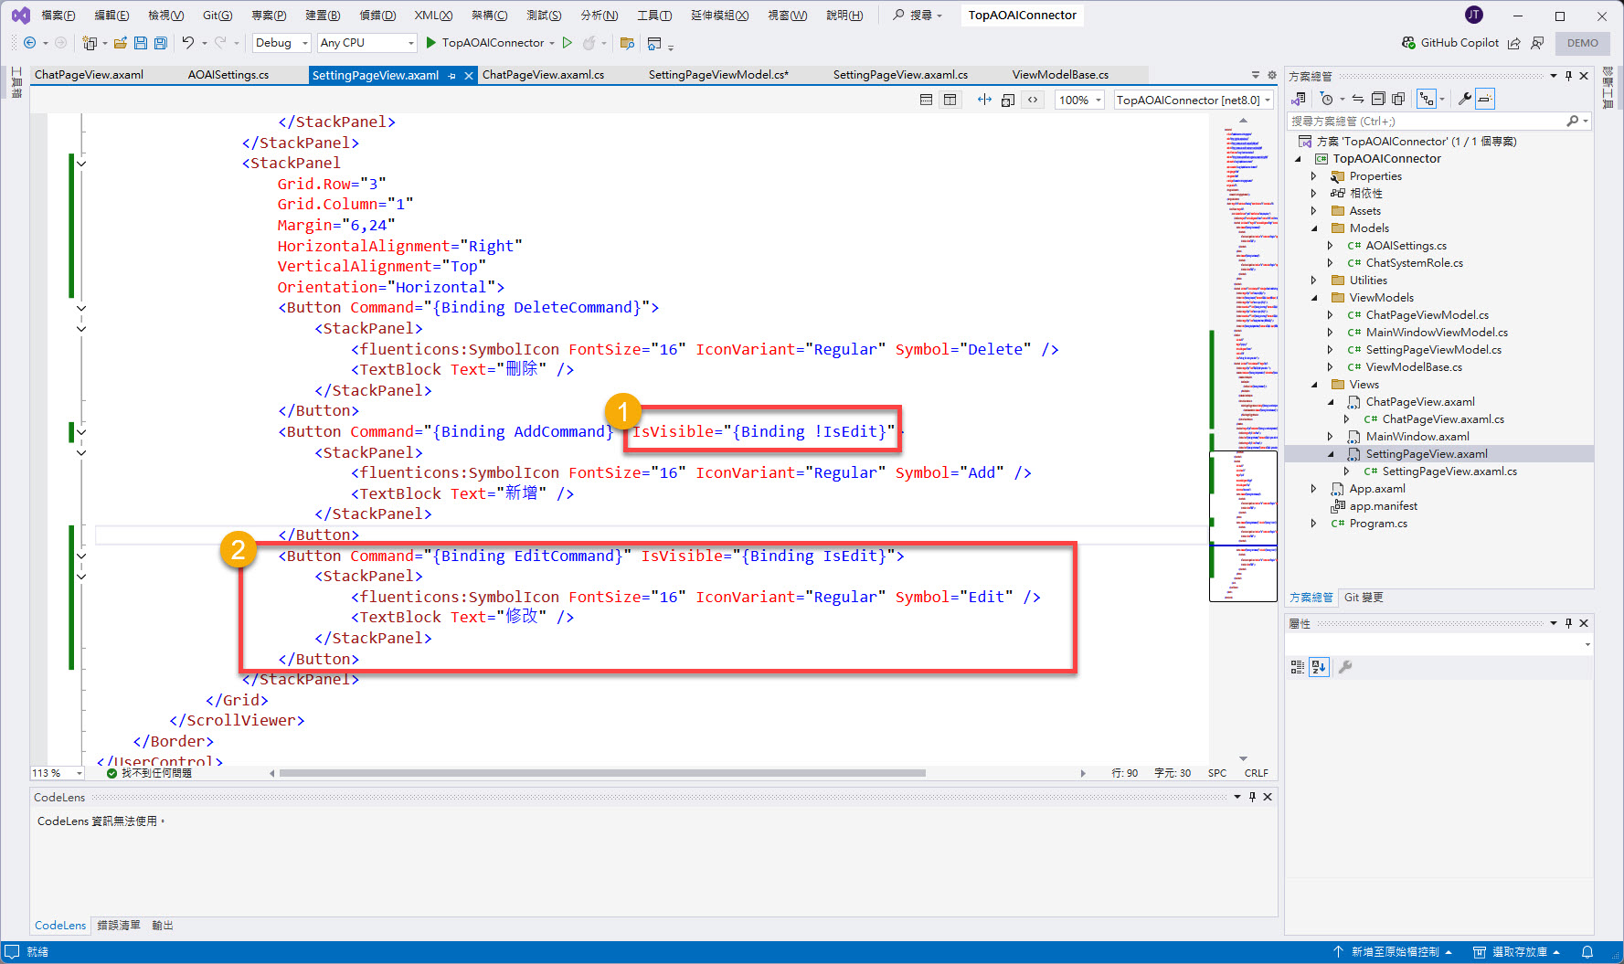Click the document tab list dropdown arrow
Screen dimensions: 1624x964
pos(1255,76)
